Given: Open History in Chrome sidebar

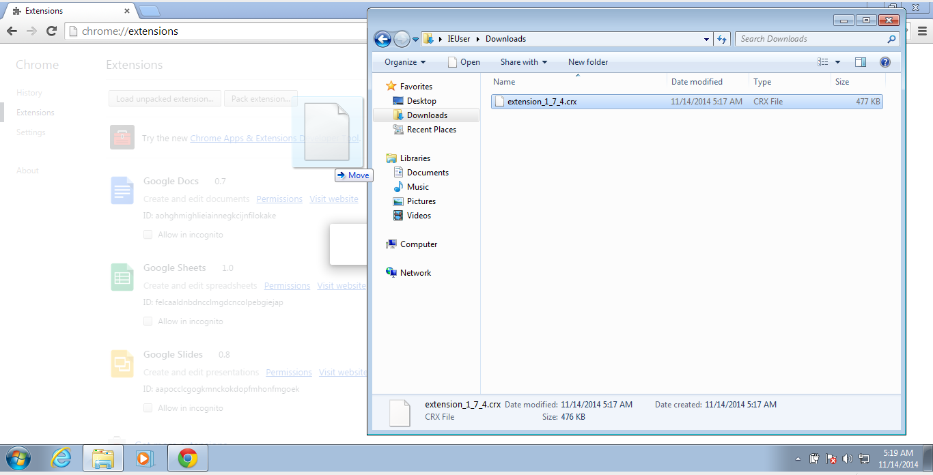Looking at the screenshot, I should pyautogui.click(x=29, y=93).
